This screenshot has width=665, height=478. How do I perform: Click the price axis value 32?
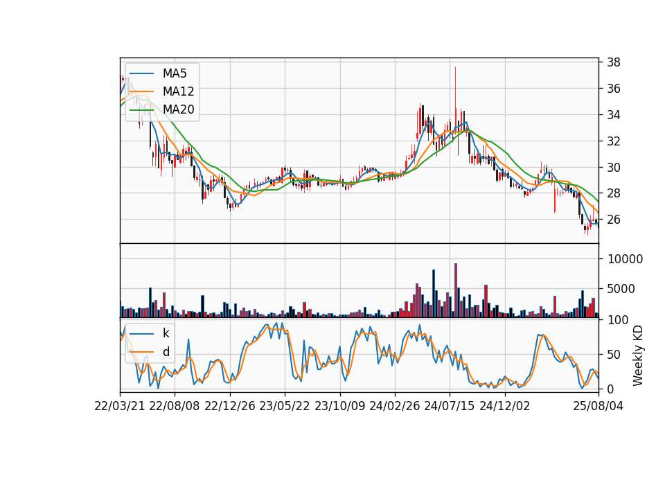tap(614, 141)
